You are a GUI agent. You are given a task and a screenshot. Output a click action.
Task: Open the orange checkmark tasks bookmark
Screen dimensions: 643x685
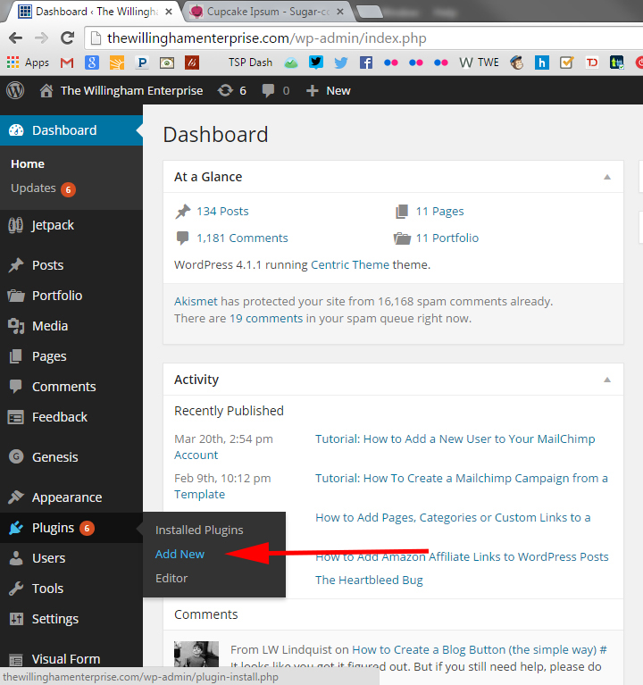click(566, 63)
